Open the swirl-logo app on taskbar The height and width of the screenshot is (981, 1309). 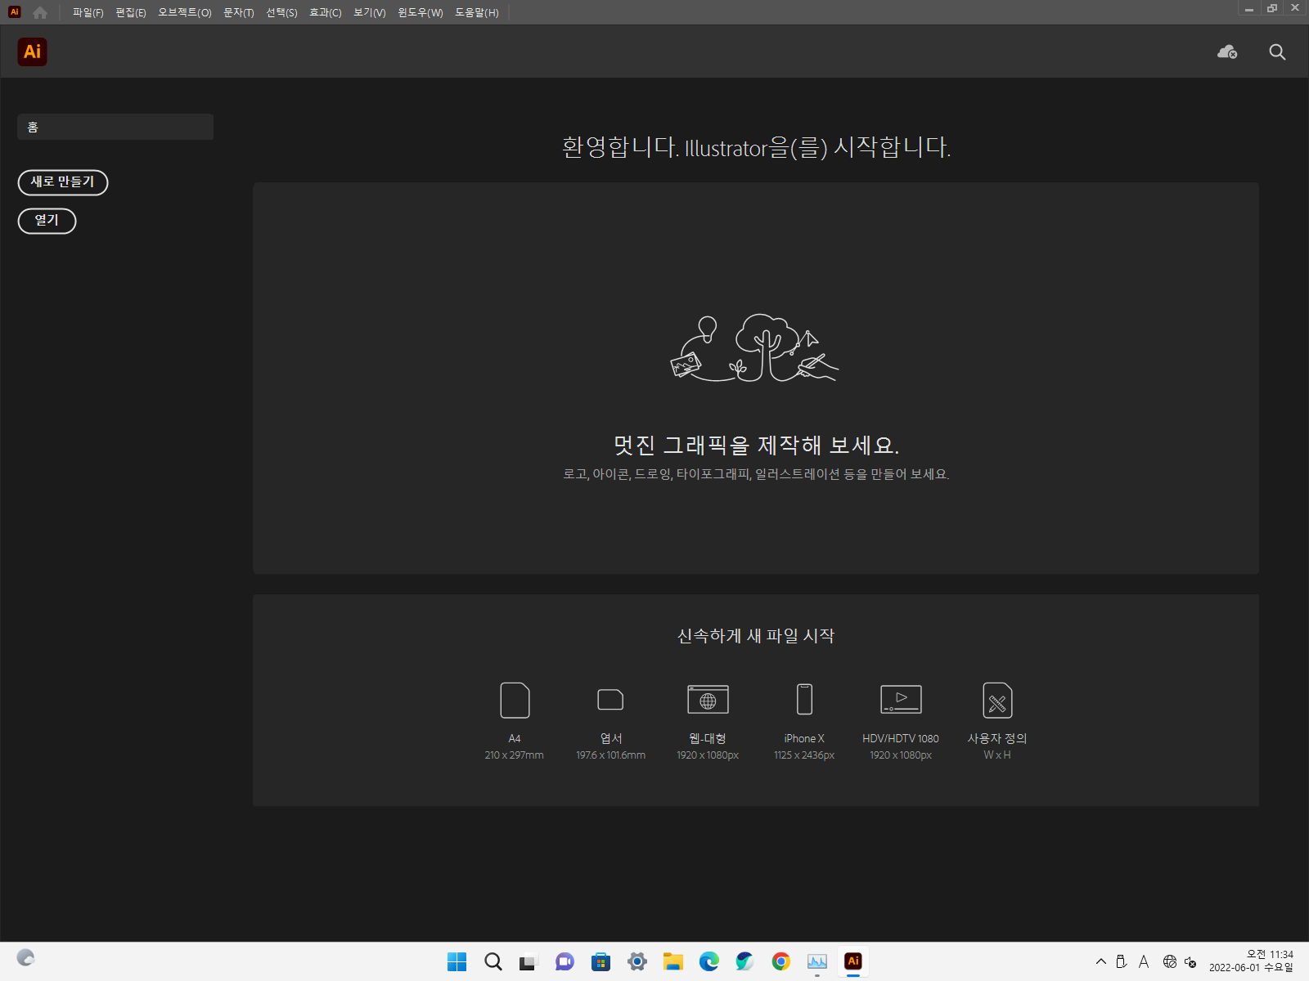[x=745, y=961]
